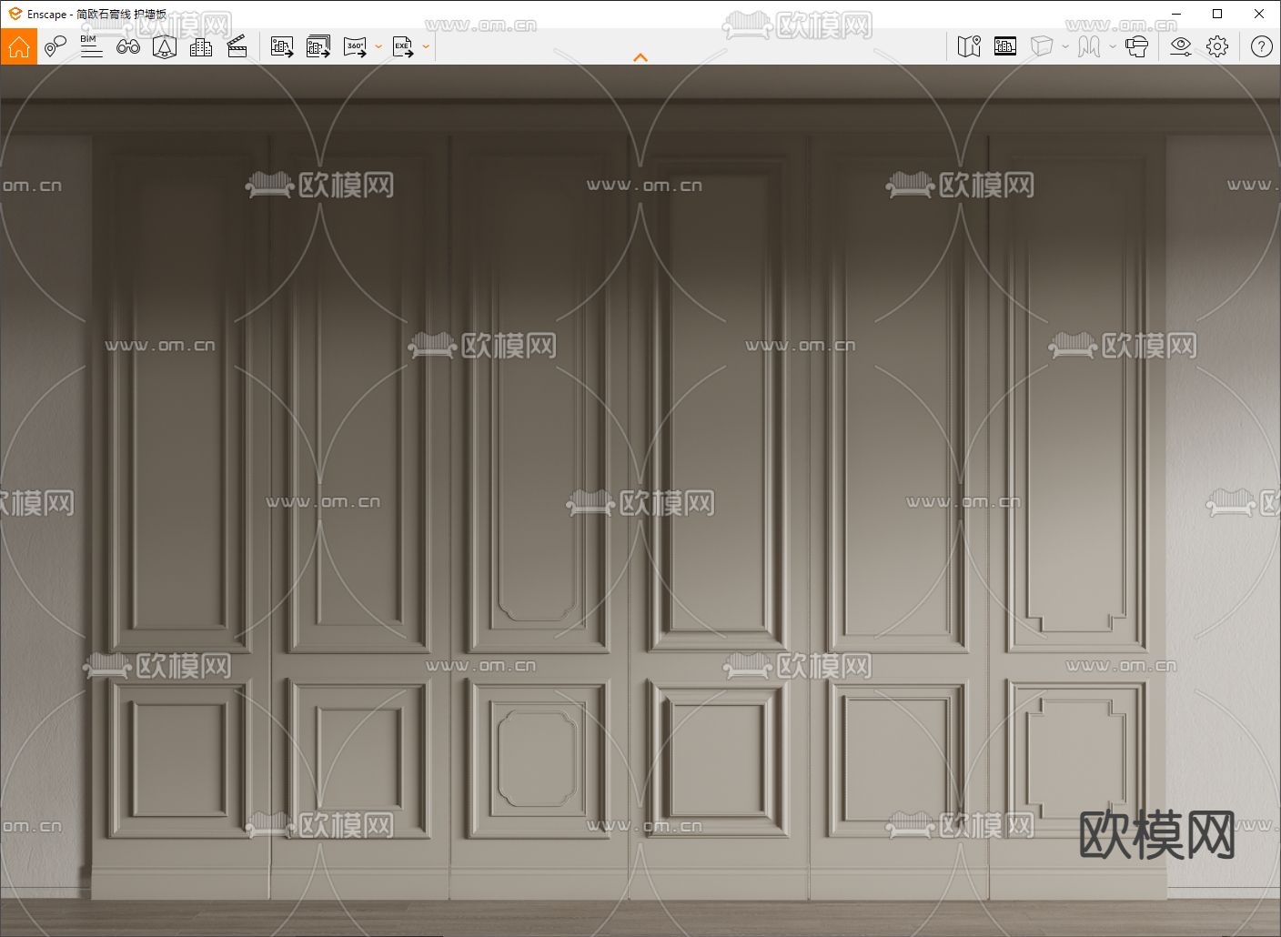The height and width of the screenshot is (937, 1281).
Task: Open the collaborative annotations tool
Action: 55,46
